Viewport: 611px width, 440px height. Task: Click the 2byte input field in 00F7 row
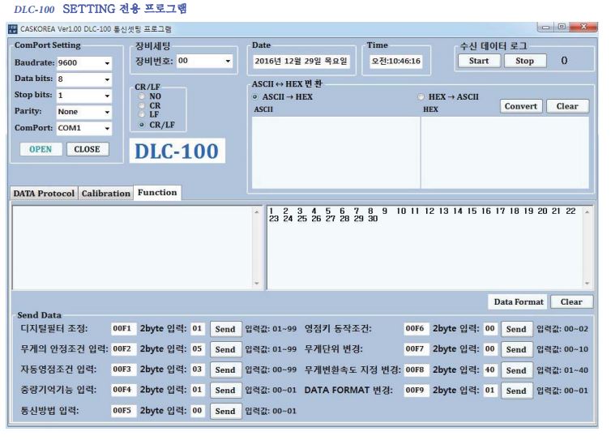[490, 348]
